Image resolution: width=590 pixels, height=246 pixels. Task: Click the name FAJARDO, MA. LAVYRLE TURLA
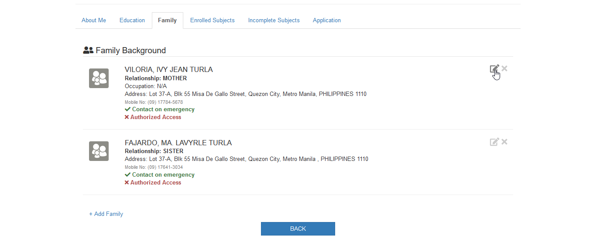coord(178,143)
